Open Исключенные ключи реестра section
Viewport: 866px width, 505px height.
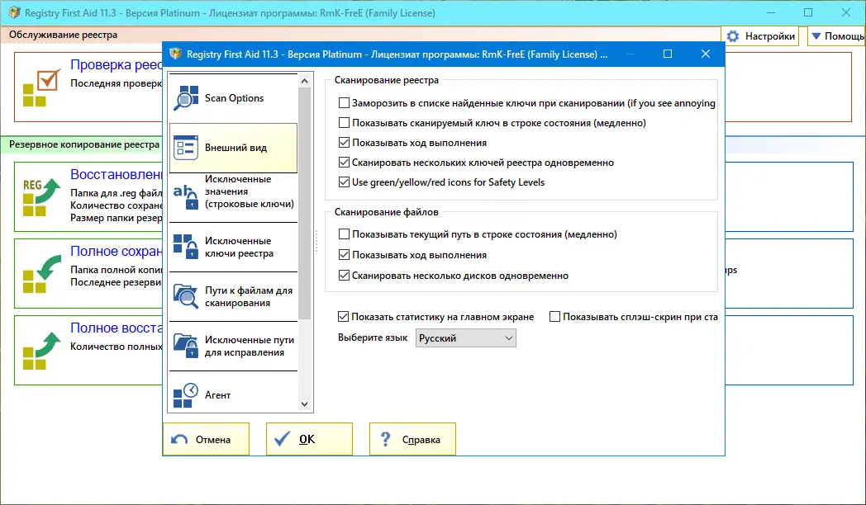coord(234,247)
